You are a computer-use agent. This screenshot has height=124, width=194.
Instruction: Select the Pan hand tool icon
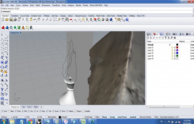point(39,19)
